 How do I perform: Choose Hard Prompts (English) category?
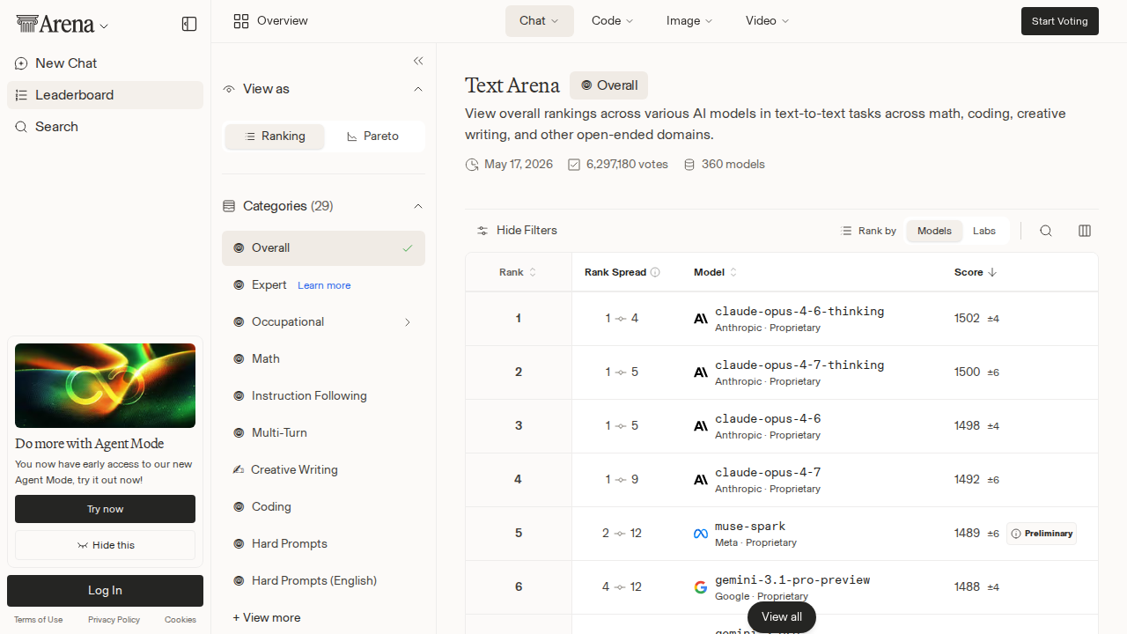coord(323,580)
